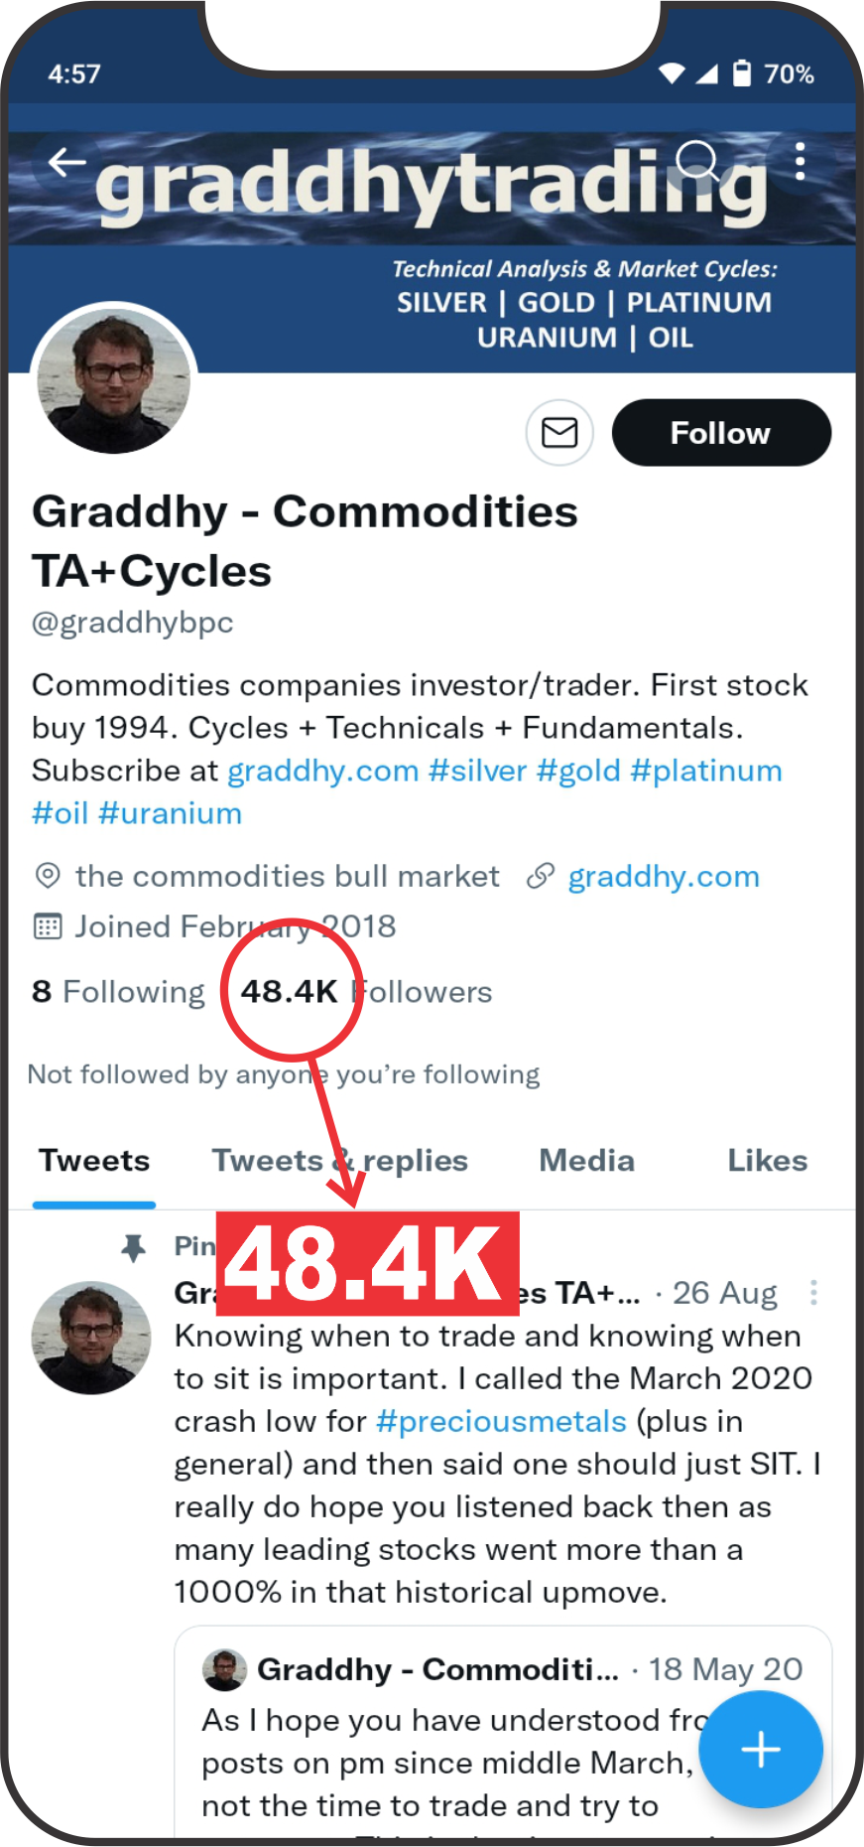
Task: Tap the #uranium hashtag in bio
Action: click(171, 813)
